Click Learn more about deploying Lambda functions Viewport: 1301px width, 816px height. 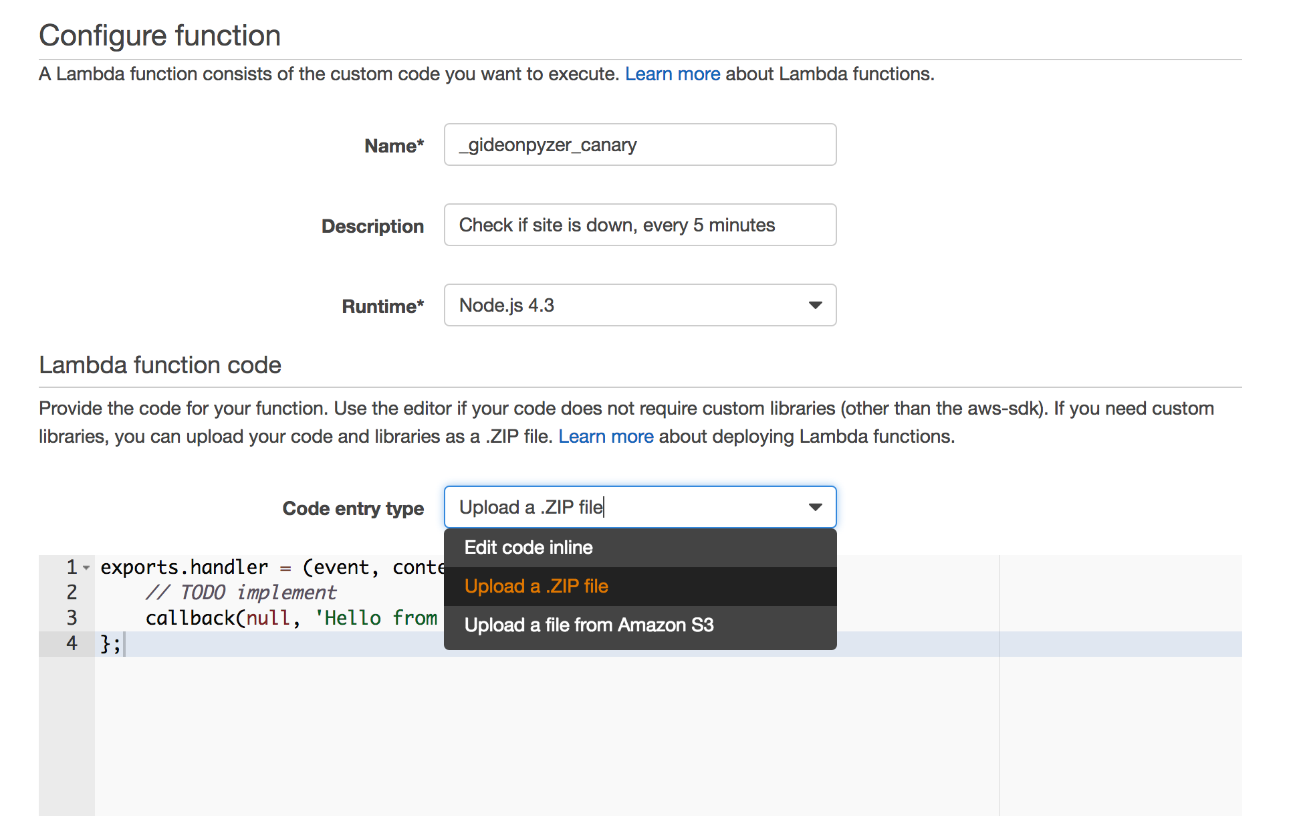click(606, 436)
